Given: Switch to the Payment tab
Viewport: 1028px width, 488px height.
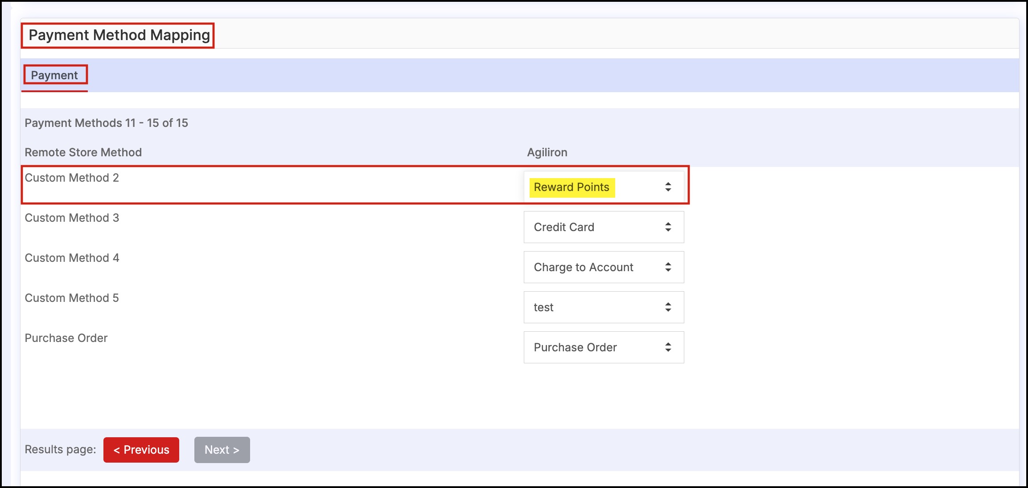Looking at the screenshot, I should click(54, 75).
